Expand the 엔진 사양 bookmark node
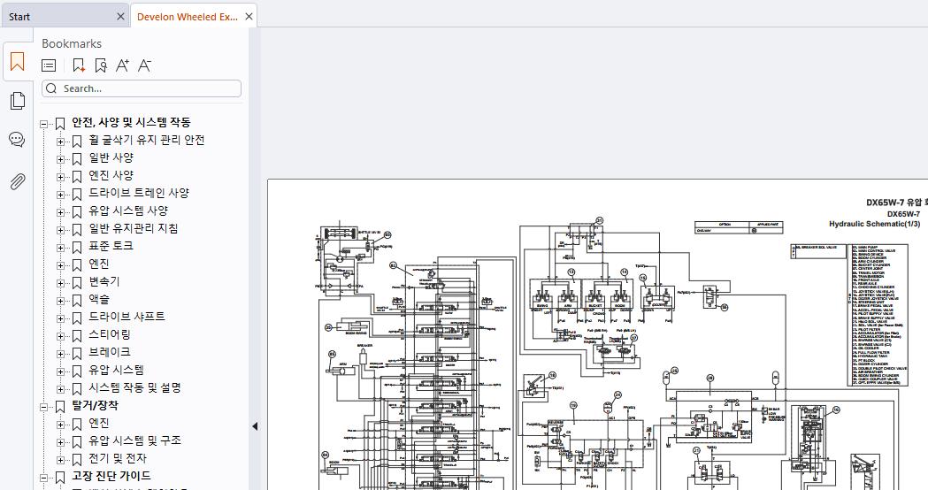 coord(60,177)
